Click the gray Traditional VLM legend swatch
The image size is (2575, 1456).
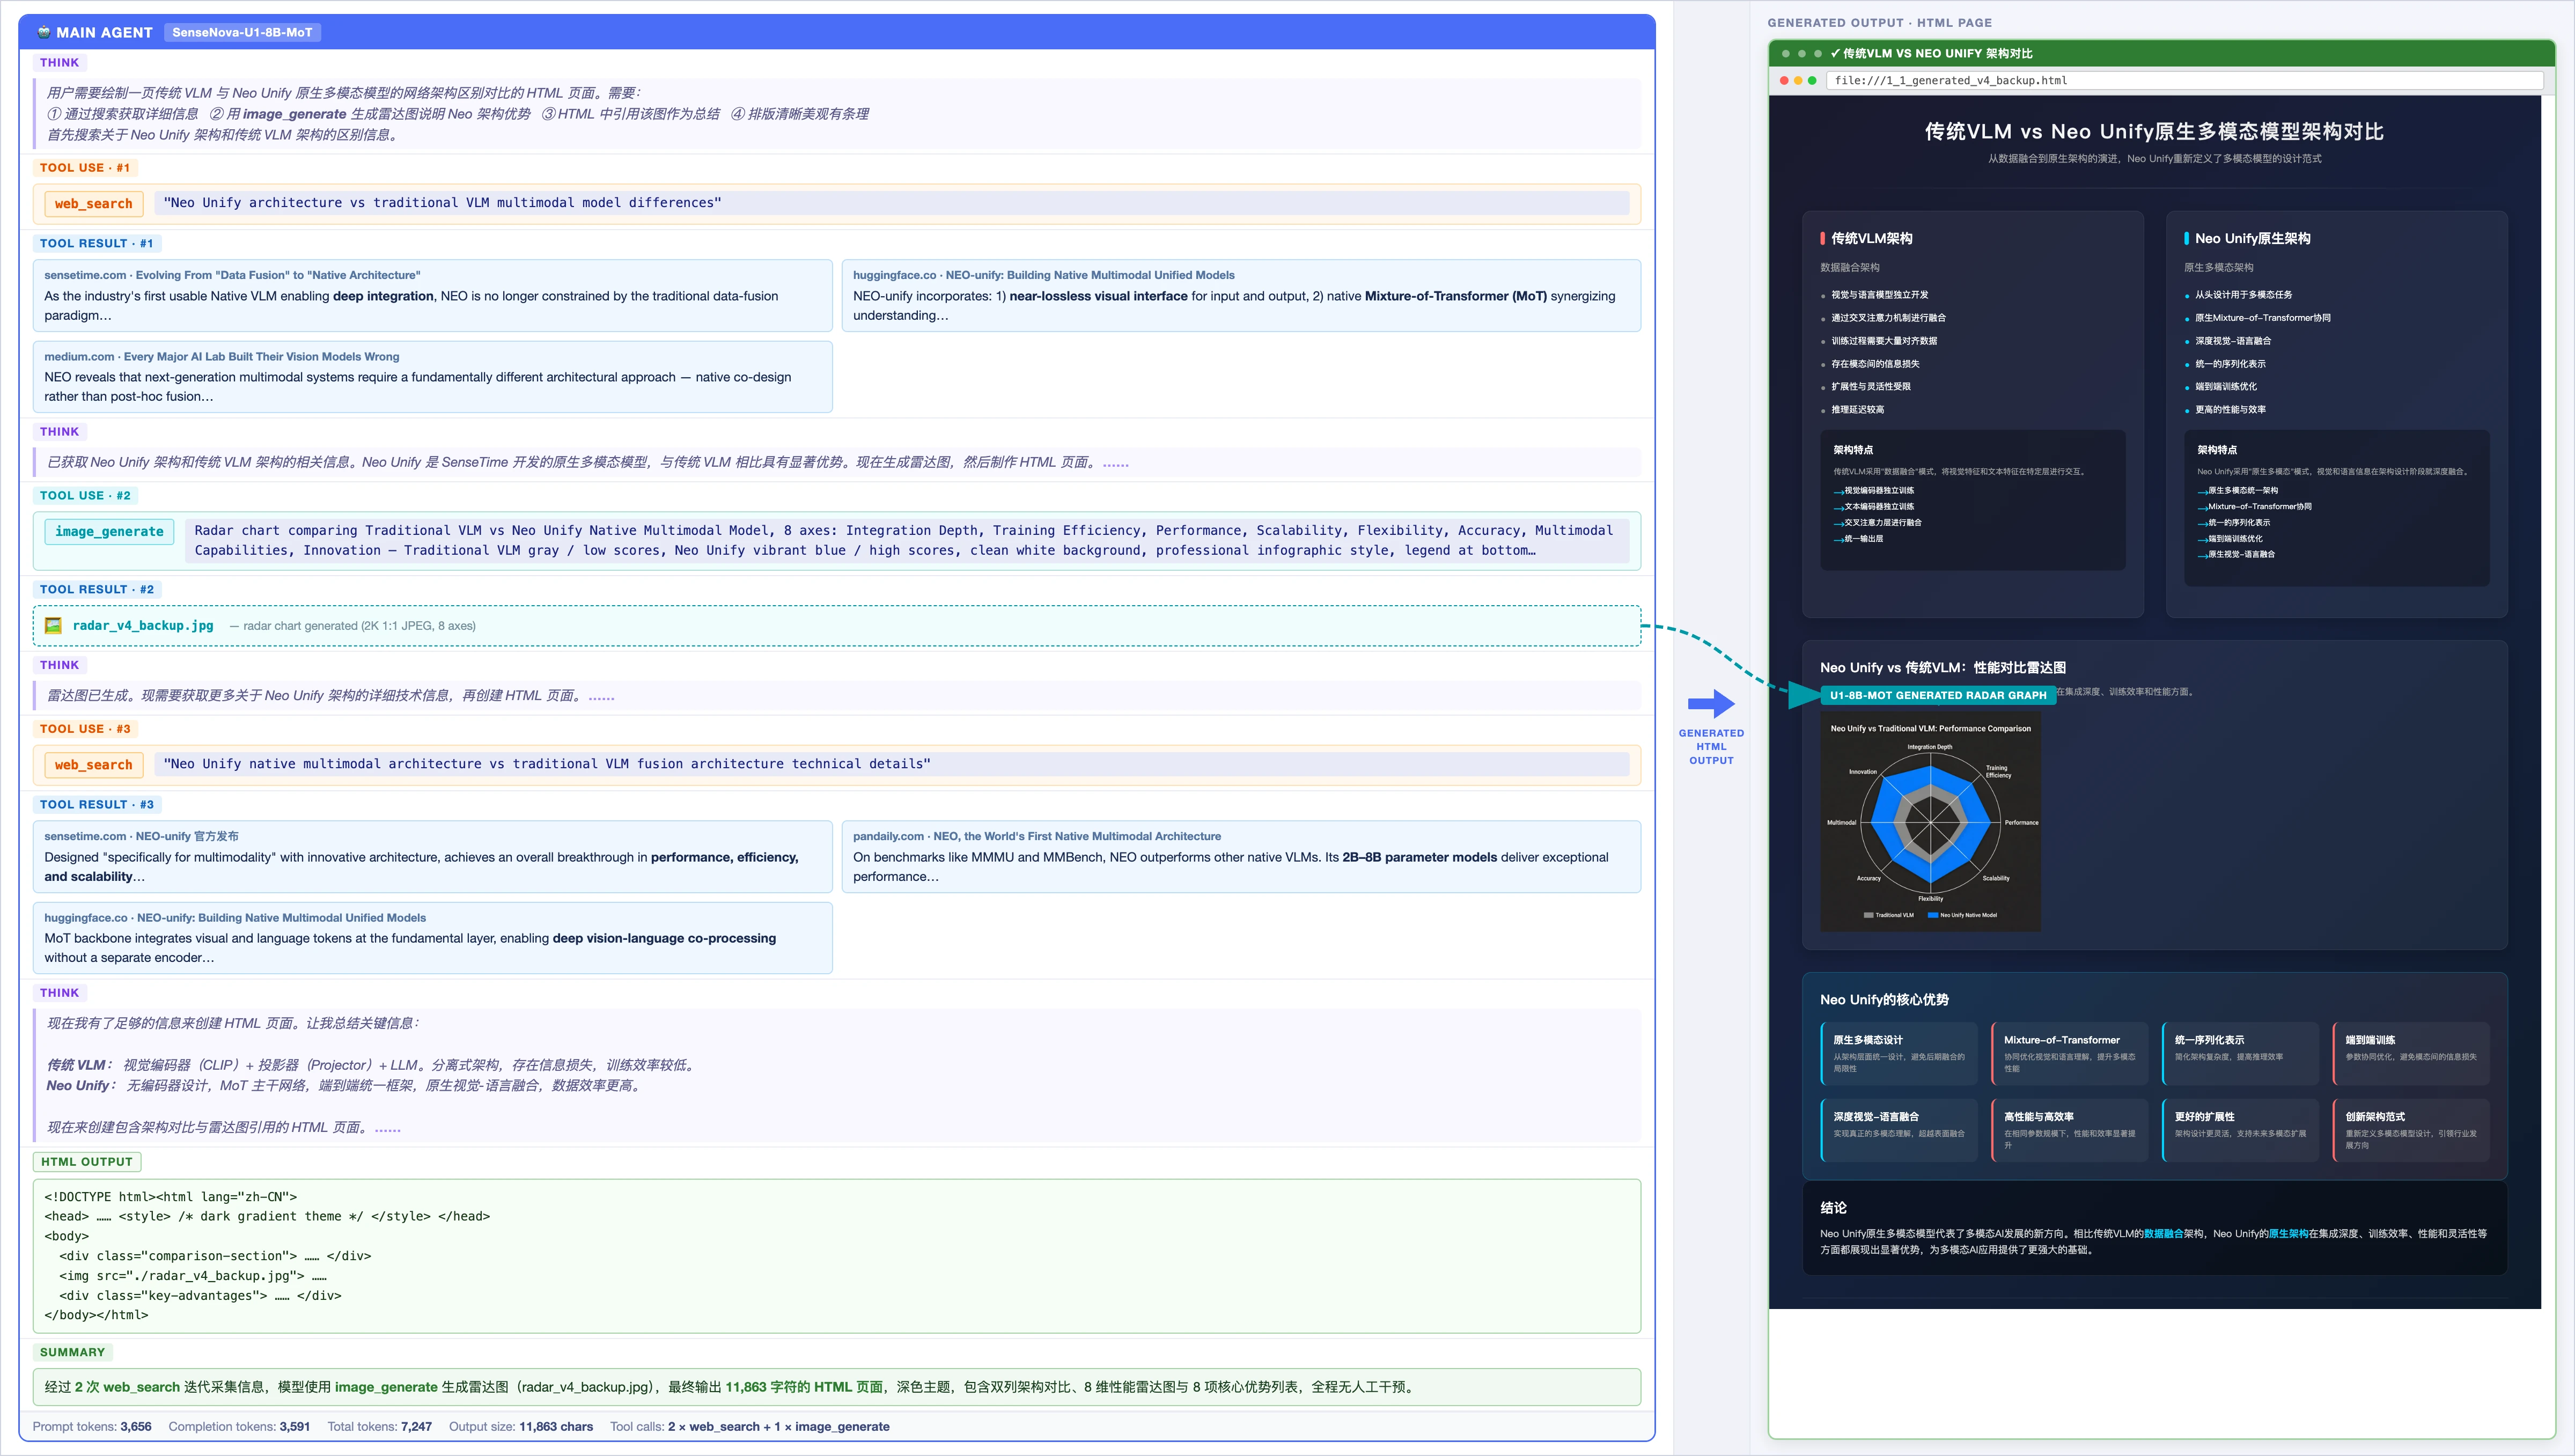point(1868,915)
